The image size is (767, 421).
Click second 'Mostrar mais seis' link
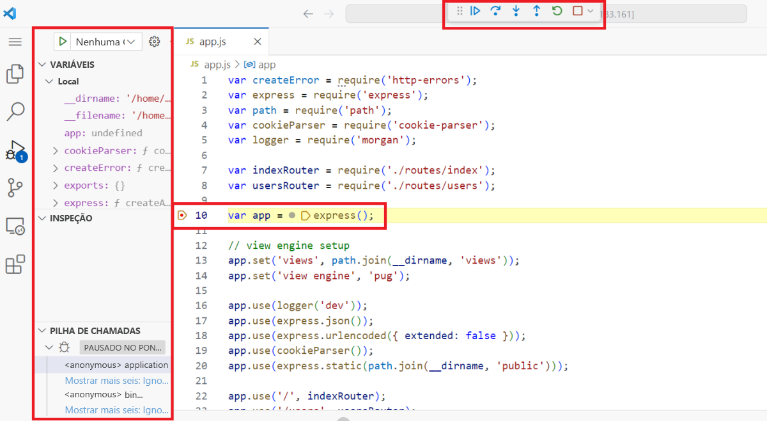[x=116, y=410]
